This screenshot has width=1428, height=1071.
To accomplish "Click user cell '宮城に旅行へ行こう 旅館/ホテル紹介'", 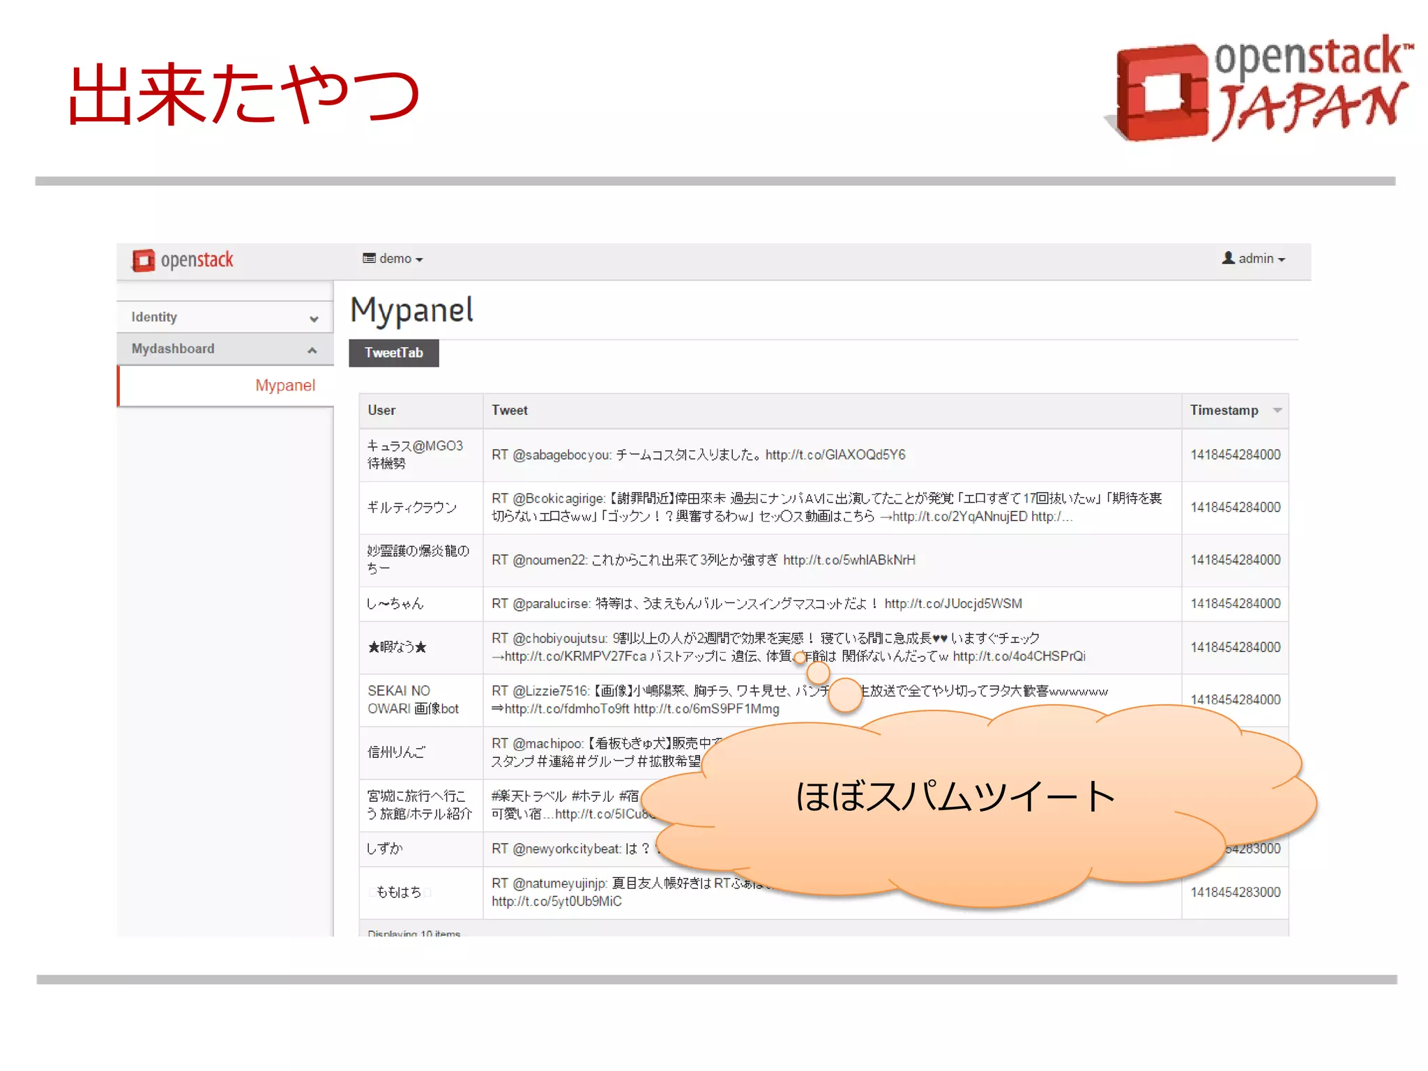I will (420, 805).
